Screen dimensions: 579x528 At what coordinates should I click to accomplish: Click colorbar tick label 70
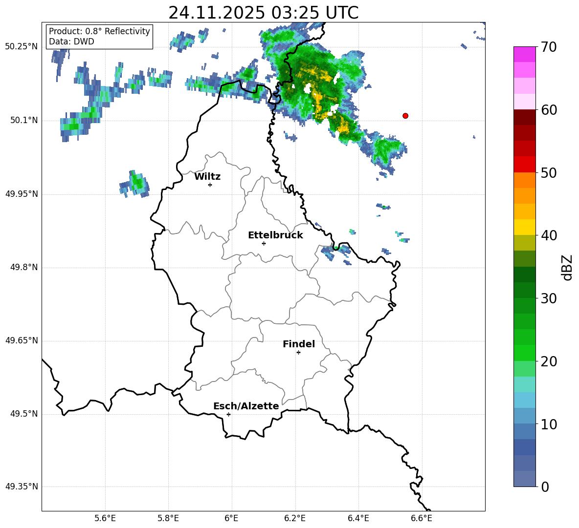tap(549, 47)
